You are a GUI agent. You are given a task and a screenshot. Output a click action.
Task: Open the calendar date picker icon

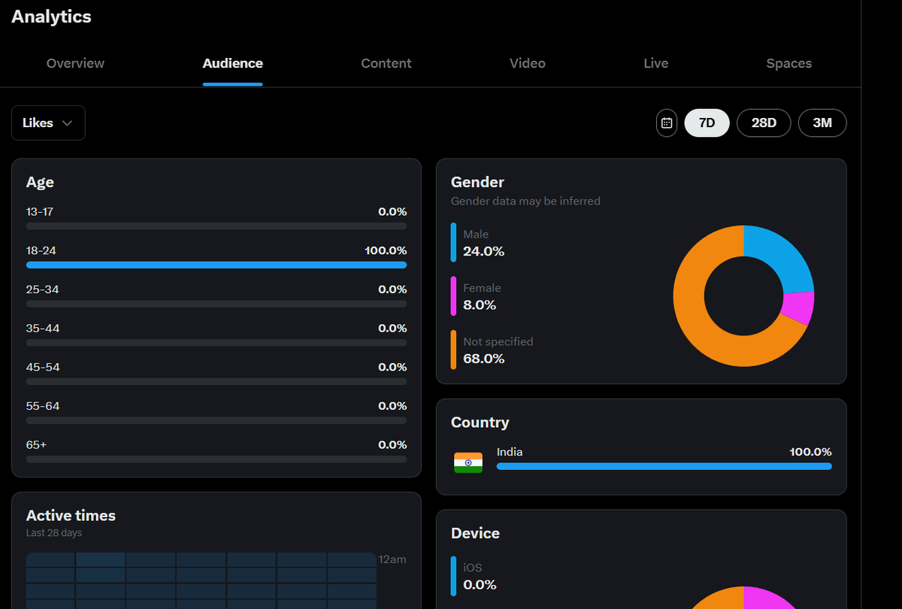tap(667, 123)
